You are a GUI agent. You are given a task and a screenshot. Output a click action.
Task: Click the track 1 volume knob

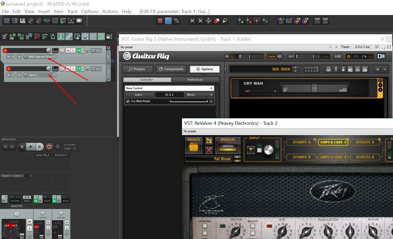[49, 50]
